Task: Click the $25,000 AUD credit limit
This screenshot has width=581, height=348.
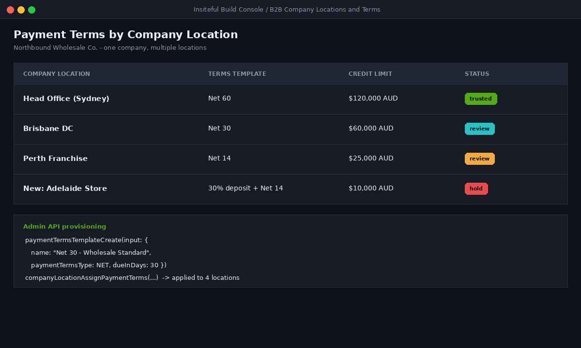Action: [x=371, y=159]
